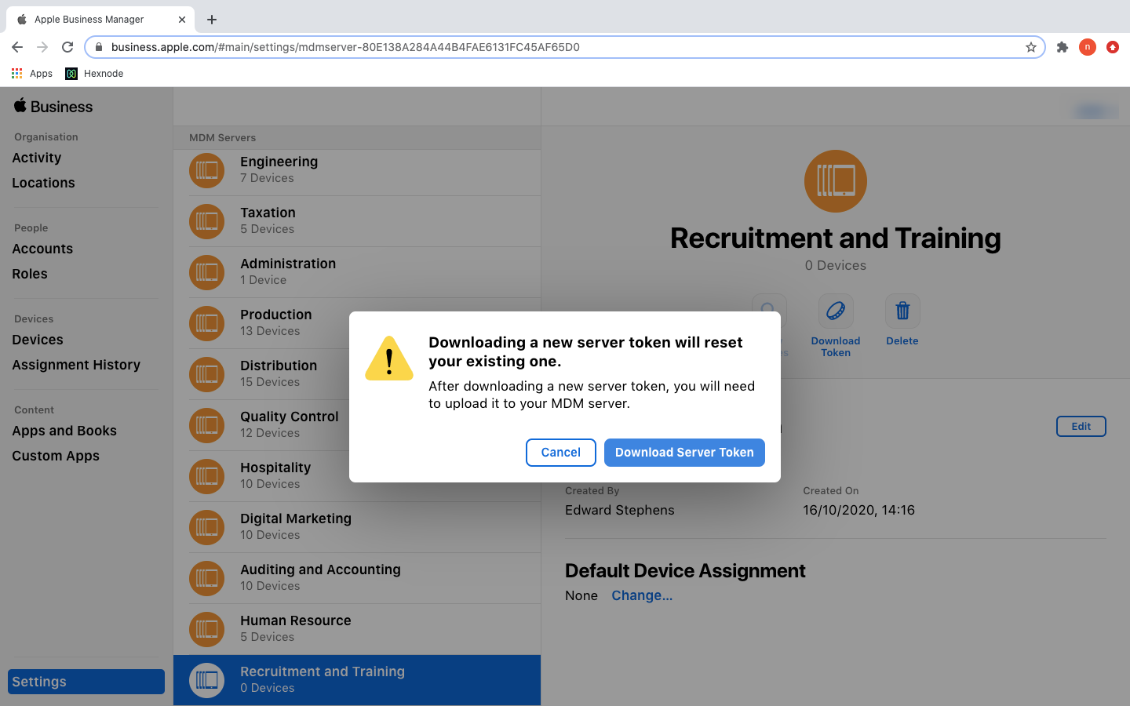Screen dimensions: 1130x706
Task: Click the Administration server icon
Action: pos(206,272)
